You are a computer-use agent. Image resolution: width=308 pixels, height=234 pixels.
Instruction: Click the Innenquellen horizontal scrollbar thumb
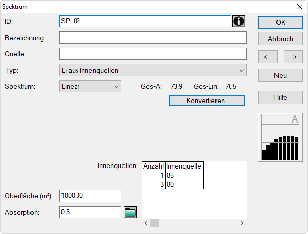155,223
